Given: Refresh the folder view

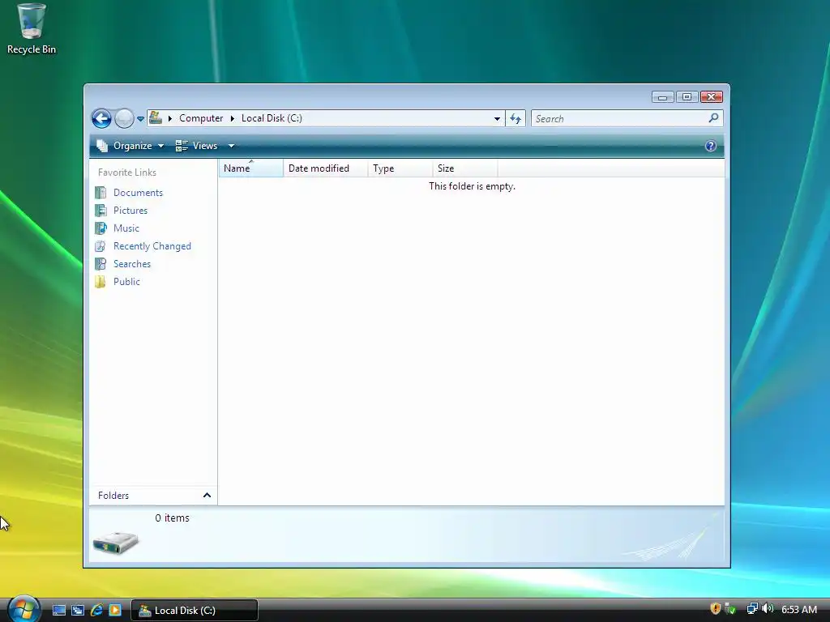Looking at the screenshot, I should pyautogui.click(x=516, y=118).
